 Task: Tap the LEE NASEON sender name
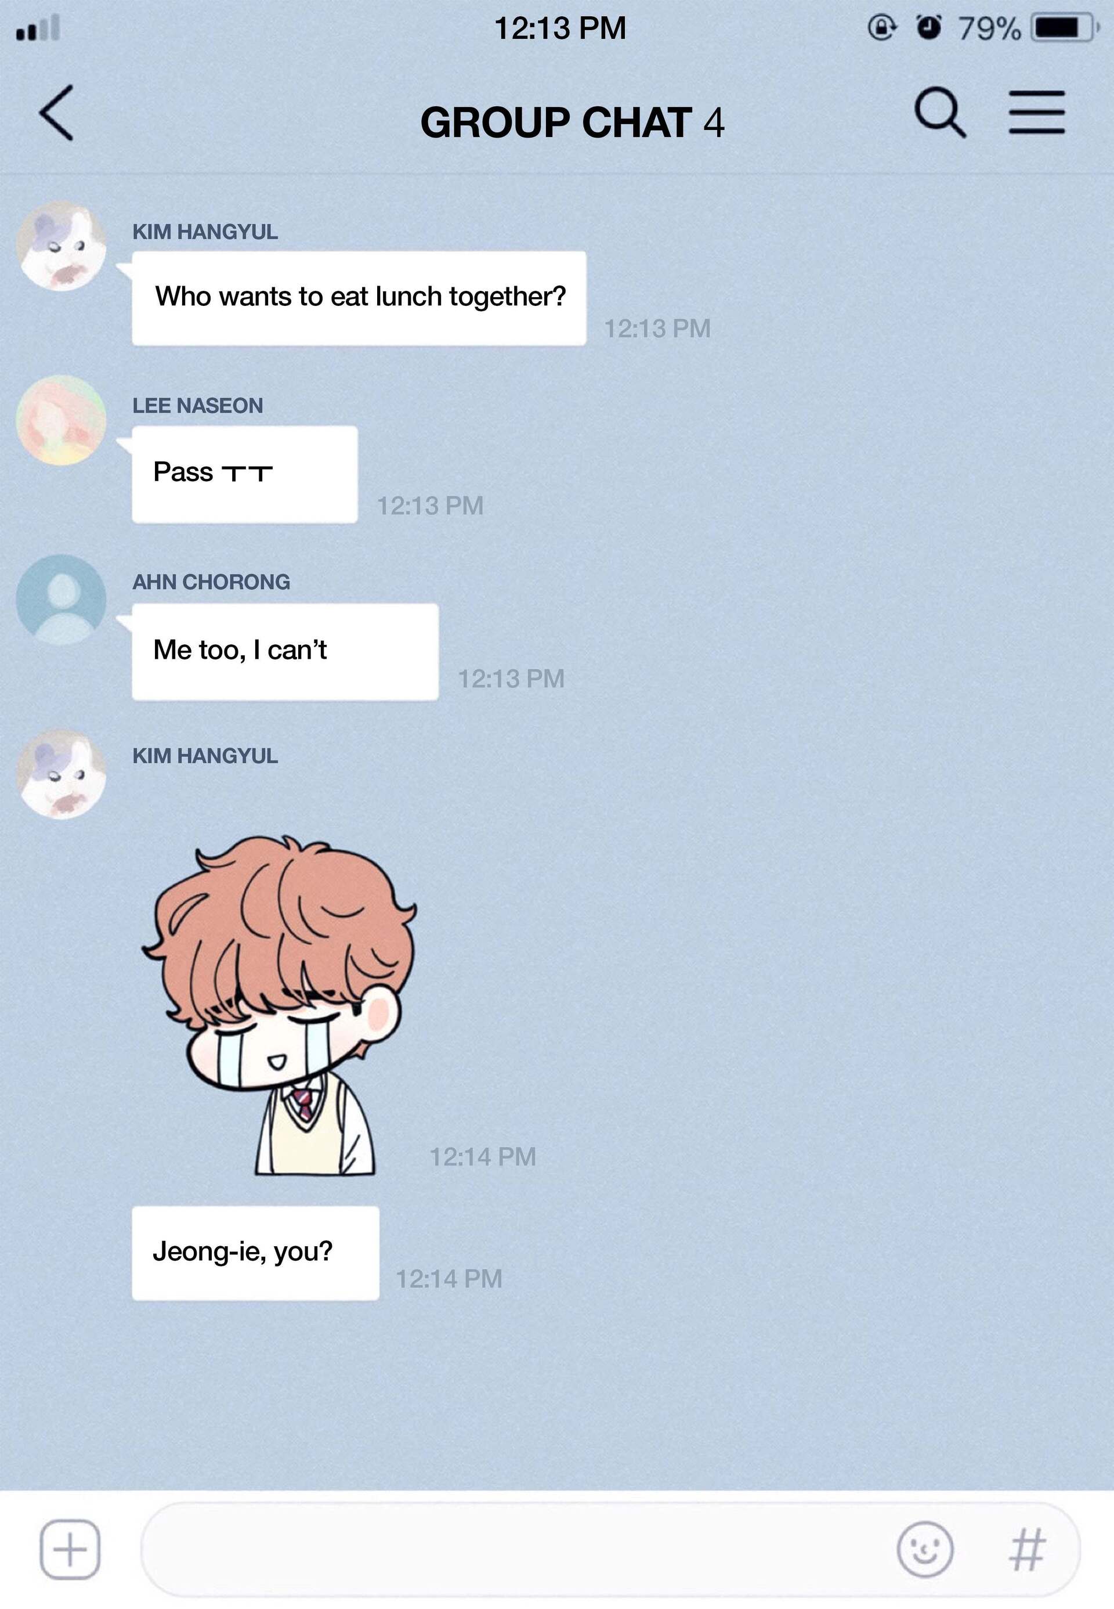coord(197,406)
